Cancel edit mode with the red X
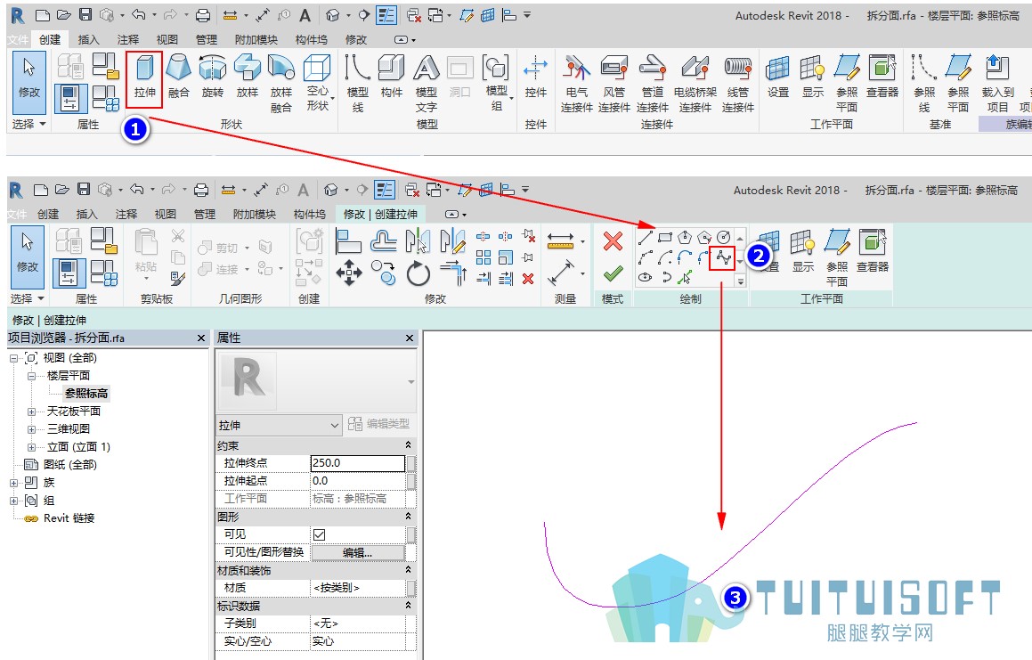The height and width of the screenshot is (660, 1032). point(613,241)
